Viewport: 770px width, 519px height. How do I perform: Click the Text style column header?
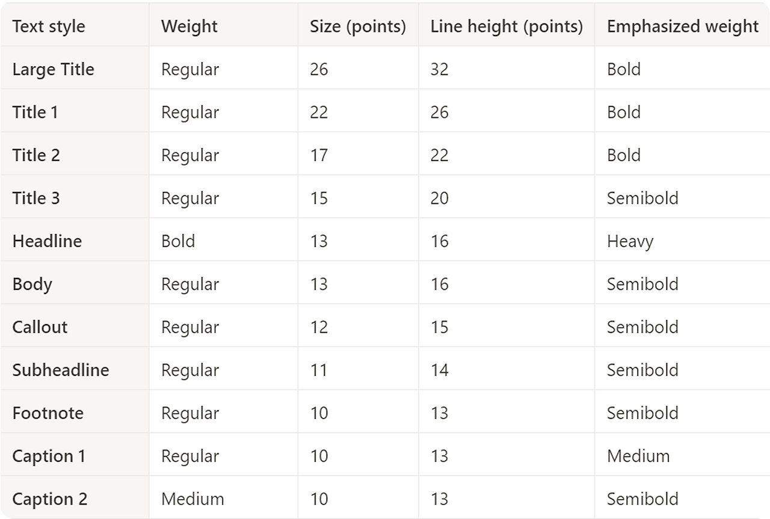click(49, 26)
